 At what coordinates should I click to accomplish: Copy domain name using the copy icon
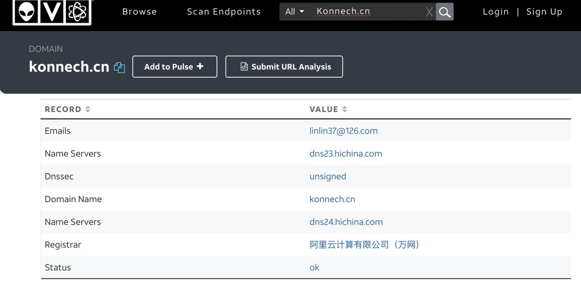point(120,68)
